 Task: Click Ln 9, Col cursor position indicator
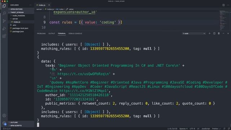[172, 129]
